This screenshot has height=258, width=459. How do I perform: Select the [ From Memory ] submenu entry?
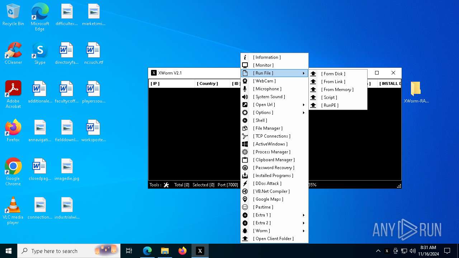pos(338,90)
